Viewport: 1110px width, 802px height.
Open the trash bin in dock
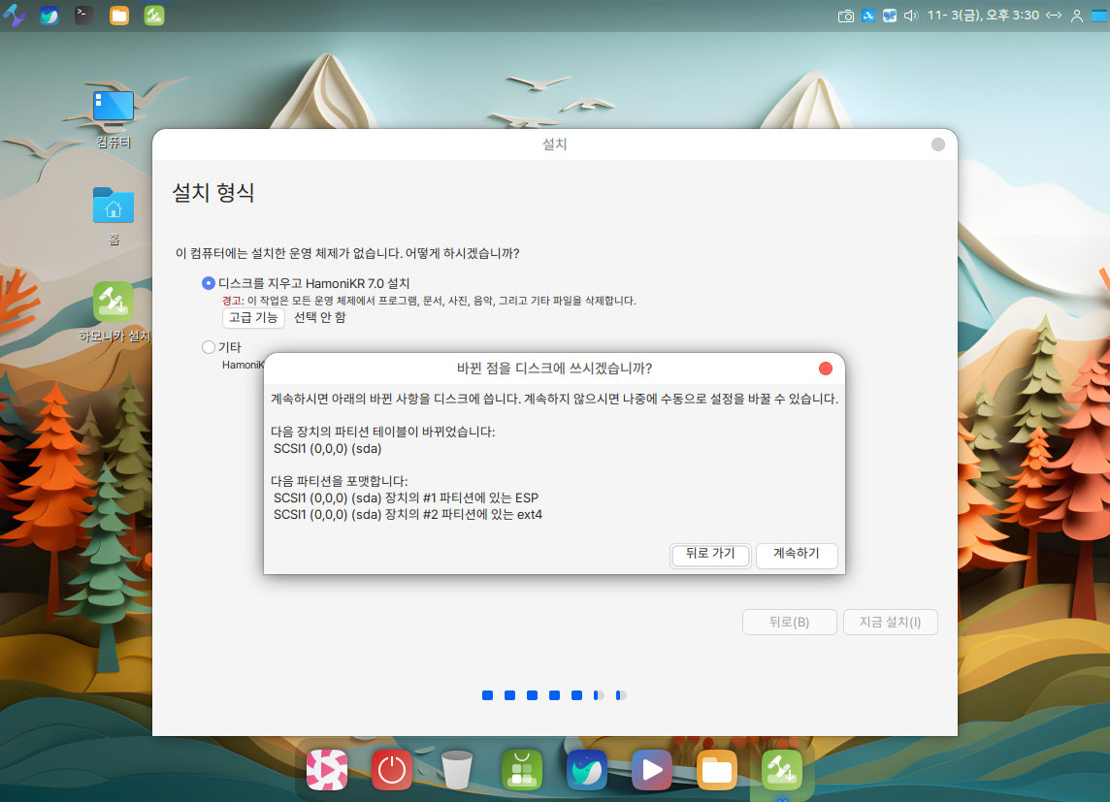pyautogui.click(x=457, y=769)
